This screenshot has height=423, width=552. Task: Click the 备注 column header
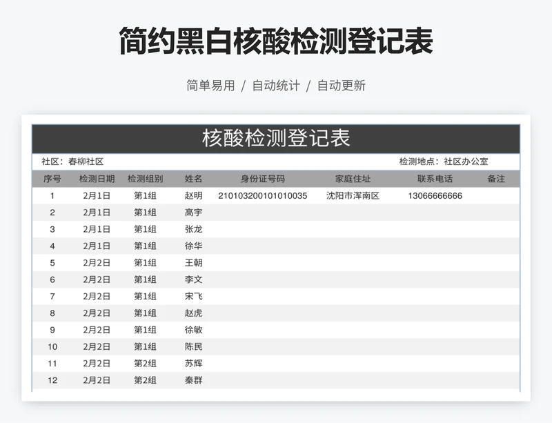coord(496,179)
